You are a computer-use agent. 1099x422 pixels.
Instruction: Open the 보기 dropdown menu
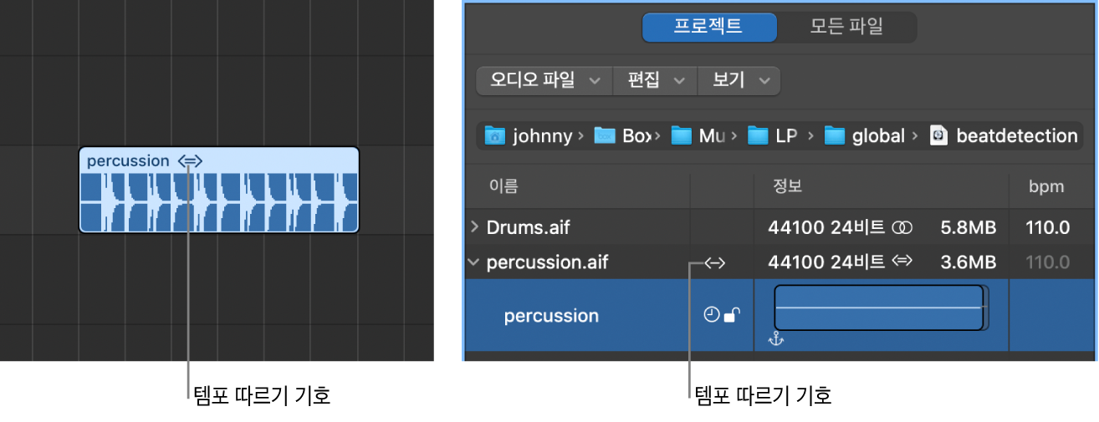pyautogui.click(x=739, y=80)
